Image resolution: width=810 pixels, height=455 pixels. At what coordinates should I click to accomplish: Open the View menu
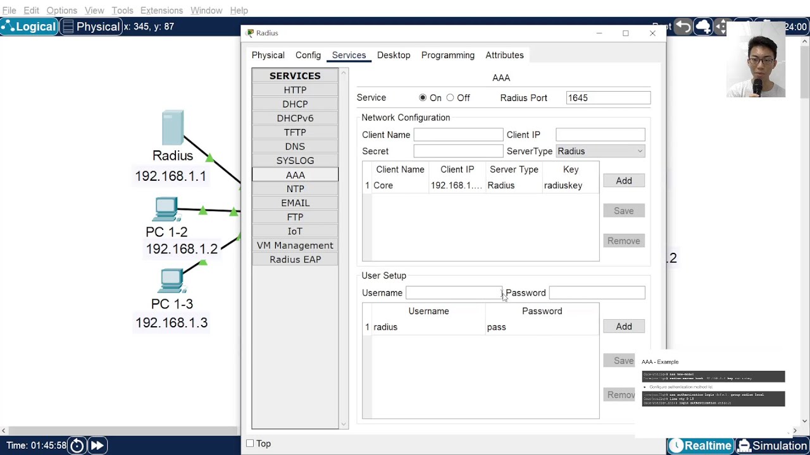(x=94, y=10)
